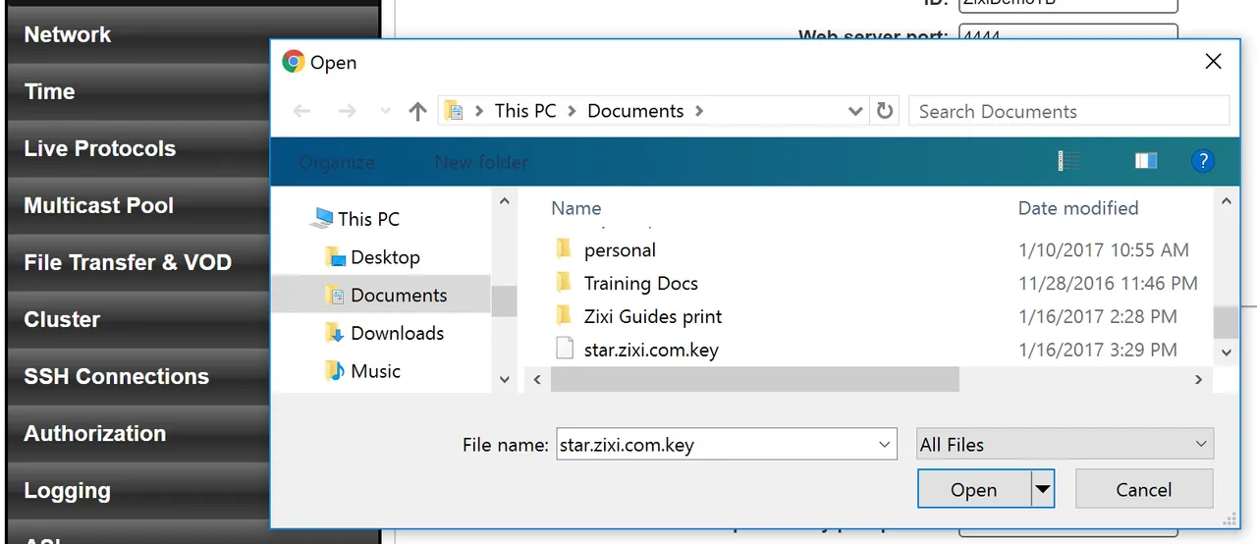This screenshot has width=1257, height=544.
Task: Open the Help question mark icon
Action: click(x=1202, y=162)
